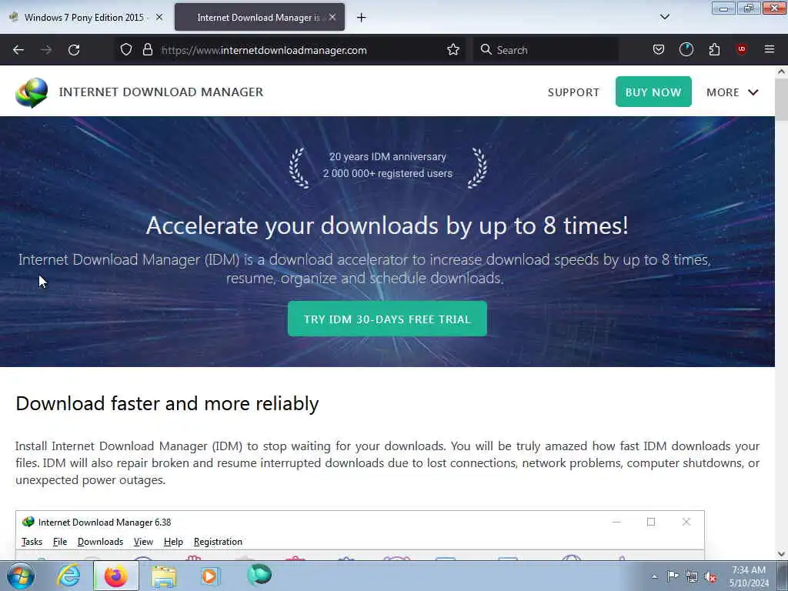This screenshot has width=788, height=591.
Task: Open the INTERNET DOWNLOAD MANAGER home link
Action: point(161,92)
